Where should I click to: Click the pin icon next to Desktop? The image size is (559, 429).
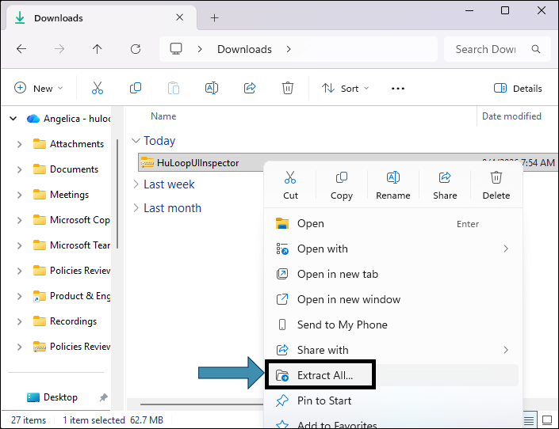pyautogui.click(x=103, y=397)
